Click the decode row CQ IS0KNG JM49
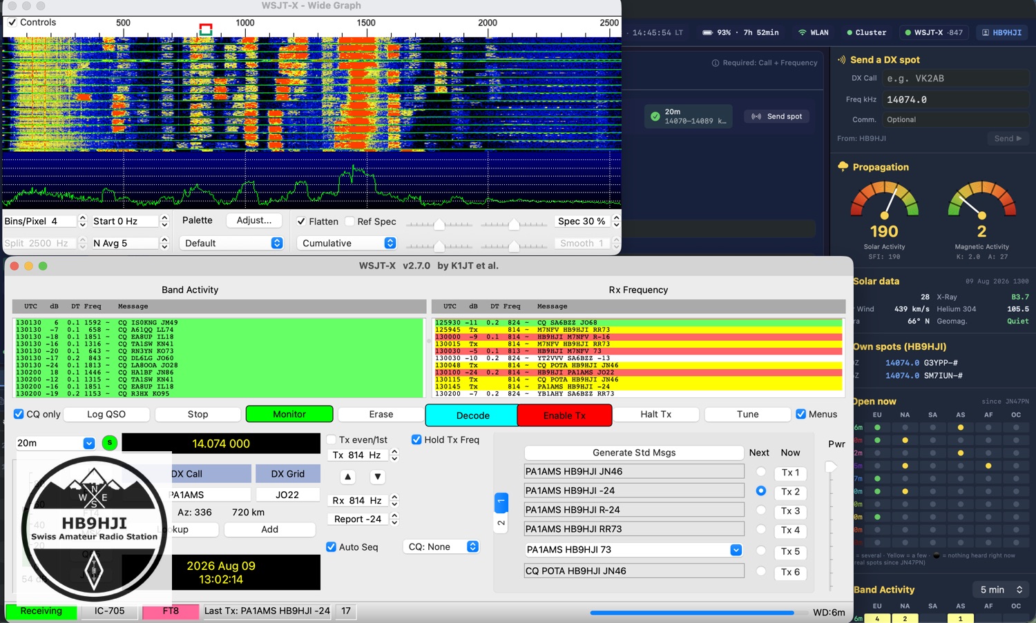 (218, 322)
